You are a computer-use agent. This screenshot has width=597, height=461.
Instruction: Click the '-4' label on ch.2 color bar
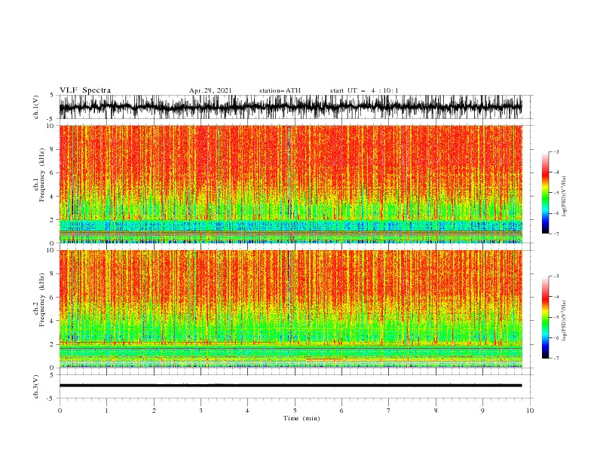pos(556,297)
